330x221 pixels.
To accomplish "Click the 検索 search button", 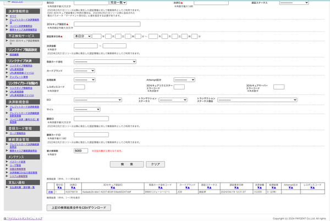I will [127, 165].
